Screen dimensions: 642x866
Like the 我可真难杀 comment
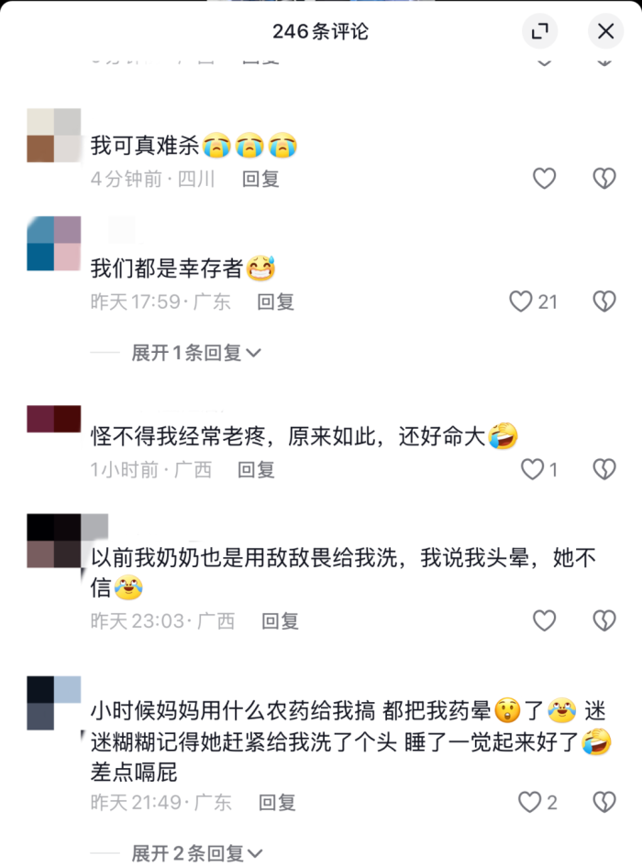(x=544, y=179)
